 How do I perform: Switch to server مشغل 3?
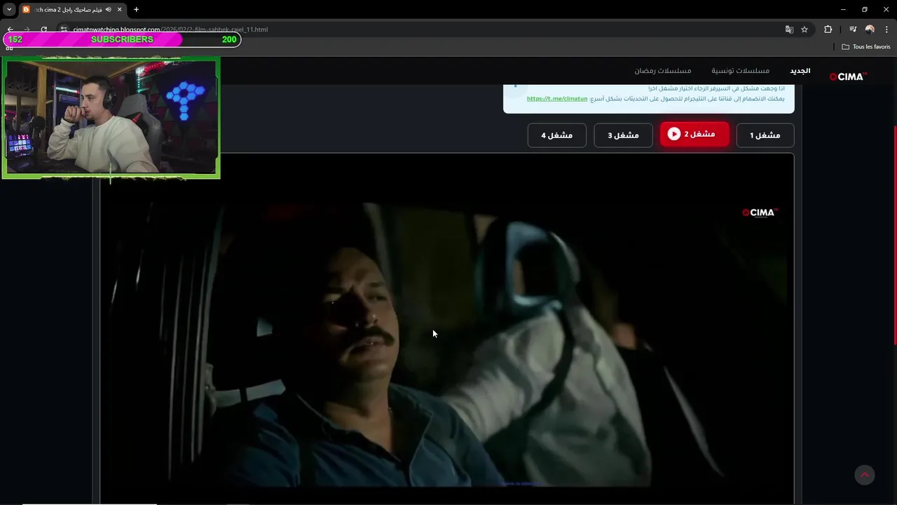click(x=623, y=135)
